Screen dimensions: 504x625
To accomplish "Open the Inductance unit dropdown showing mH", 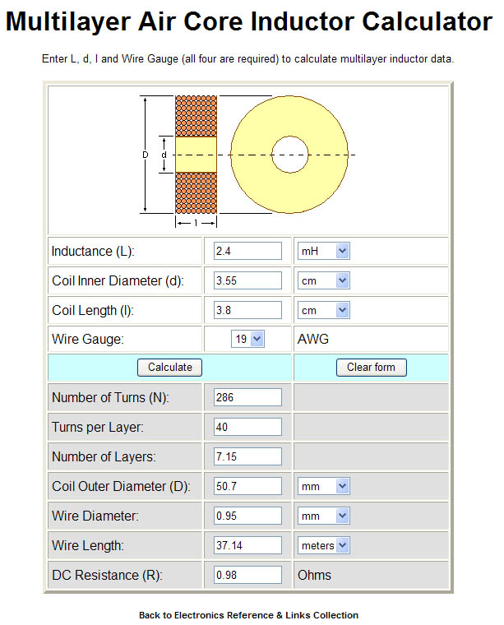I will click(x=323, y=251).
